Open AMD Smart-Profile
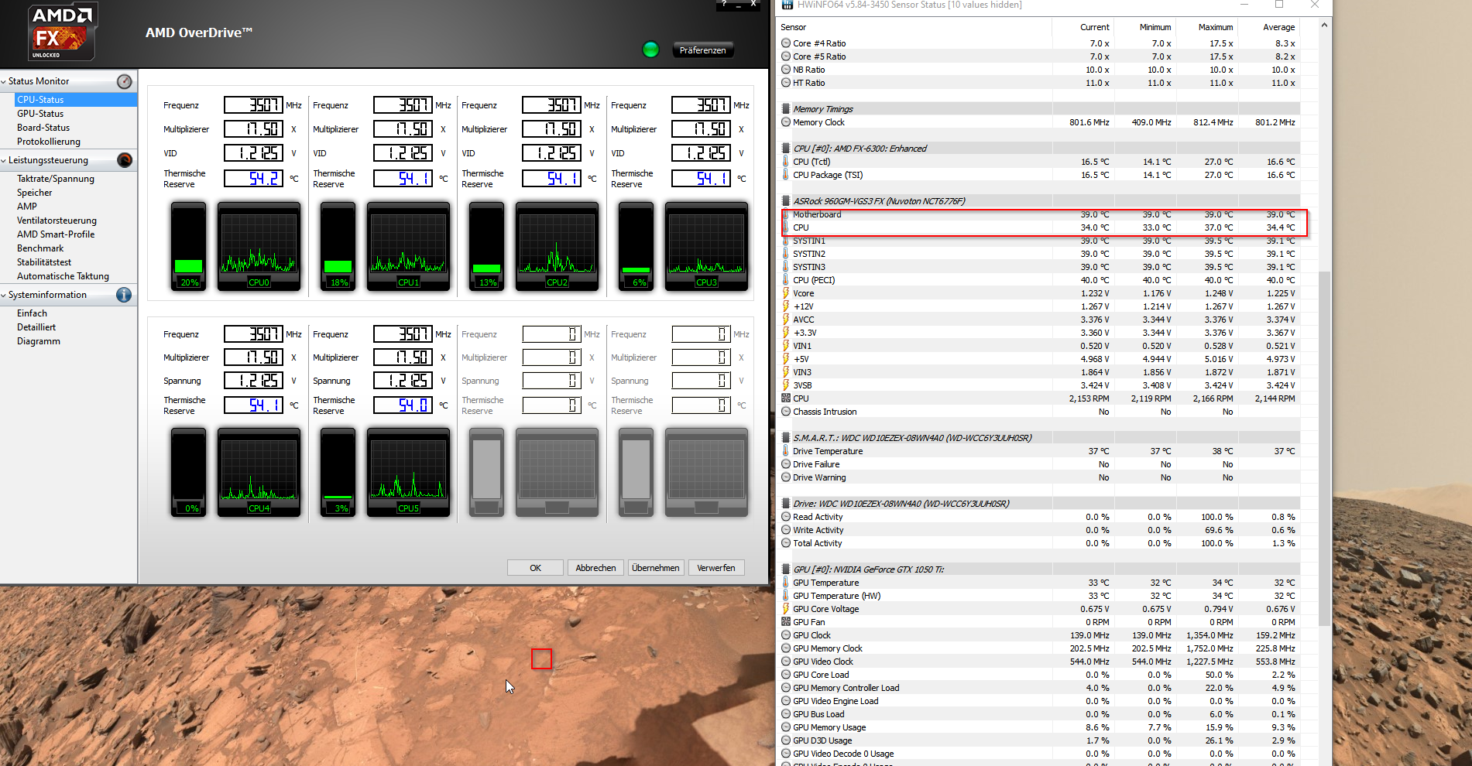 56,234
